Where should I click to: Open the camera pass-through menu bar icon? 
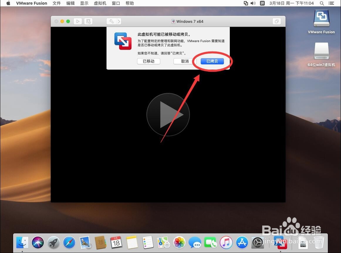click(246, 3)
